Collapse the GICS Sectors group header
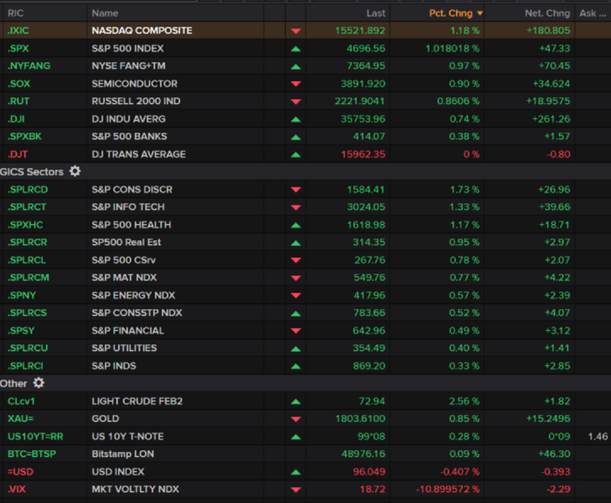Viewport: 611px width, 503px height. point(32,171)
